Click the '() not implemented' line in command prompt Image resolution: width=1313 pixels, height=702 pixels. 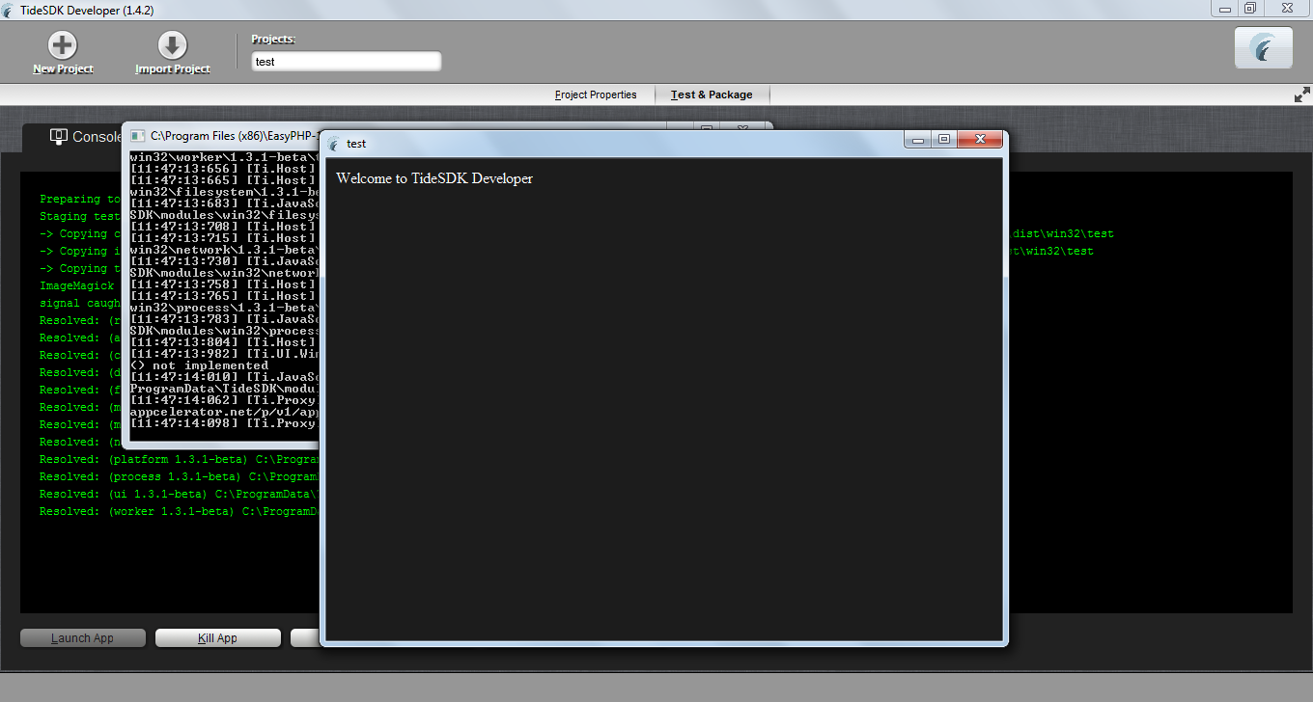pyautogui.click(x=199, y=365)
